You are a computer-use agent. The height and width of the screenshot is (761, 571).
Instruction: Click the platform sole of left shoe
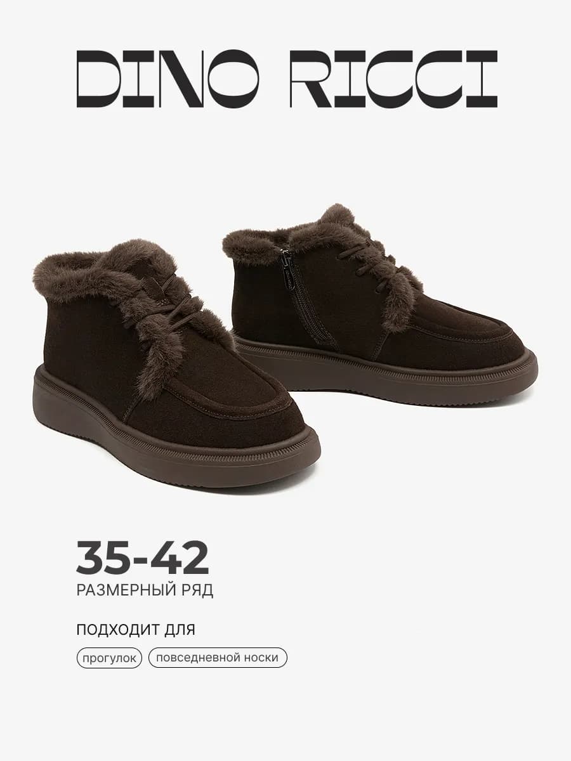click(171, 444)
